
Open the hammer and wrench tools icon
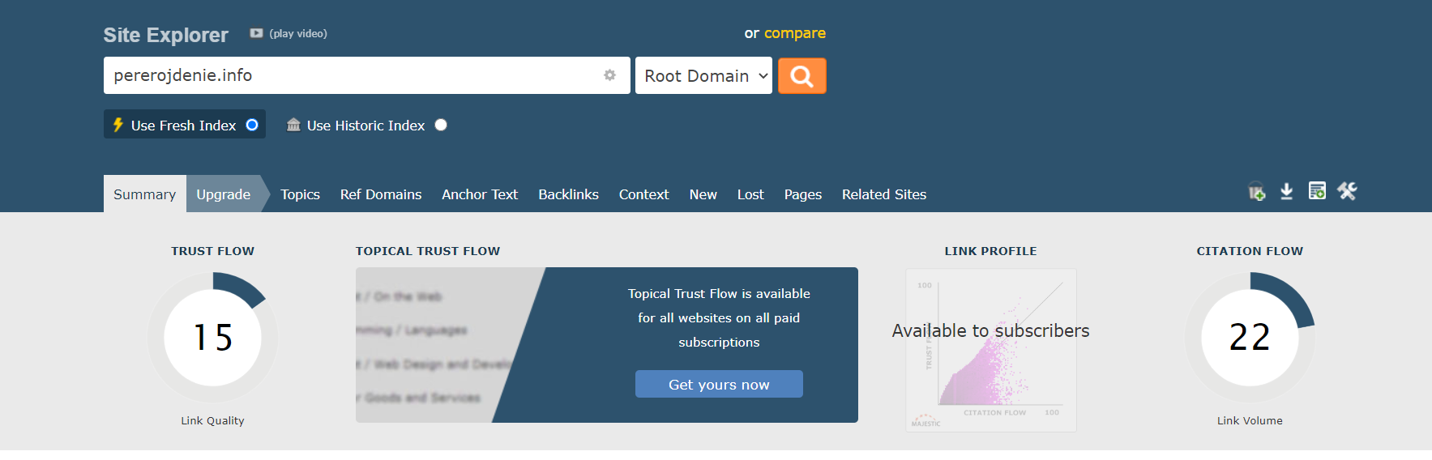[1347, 191]
